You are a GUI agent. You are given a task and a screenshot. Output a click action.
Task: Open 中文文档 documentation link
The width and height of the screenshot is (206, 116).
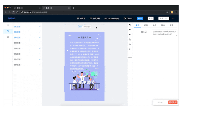coord(95,19)
